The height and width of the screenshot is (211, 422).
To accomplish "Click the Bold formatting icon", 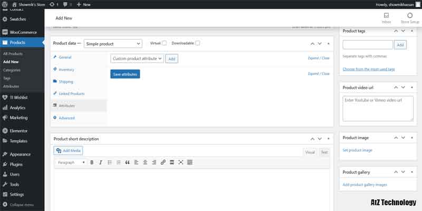I will [x=92, y=162].
